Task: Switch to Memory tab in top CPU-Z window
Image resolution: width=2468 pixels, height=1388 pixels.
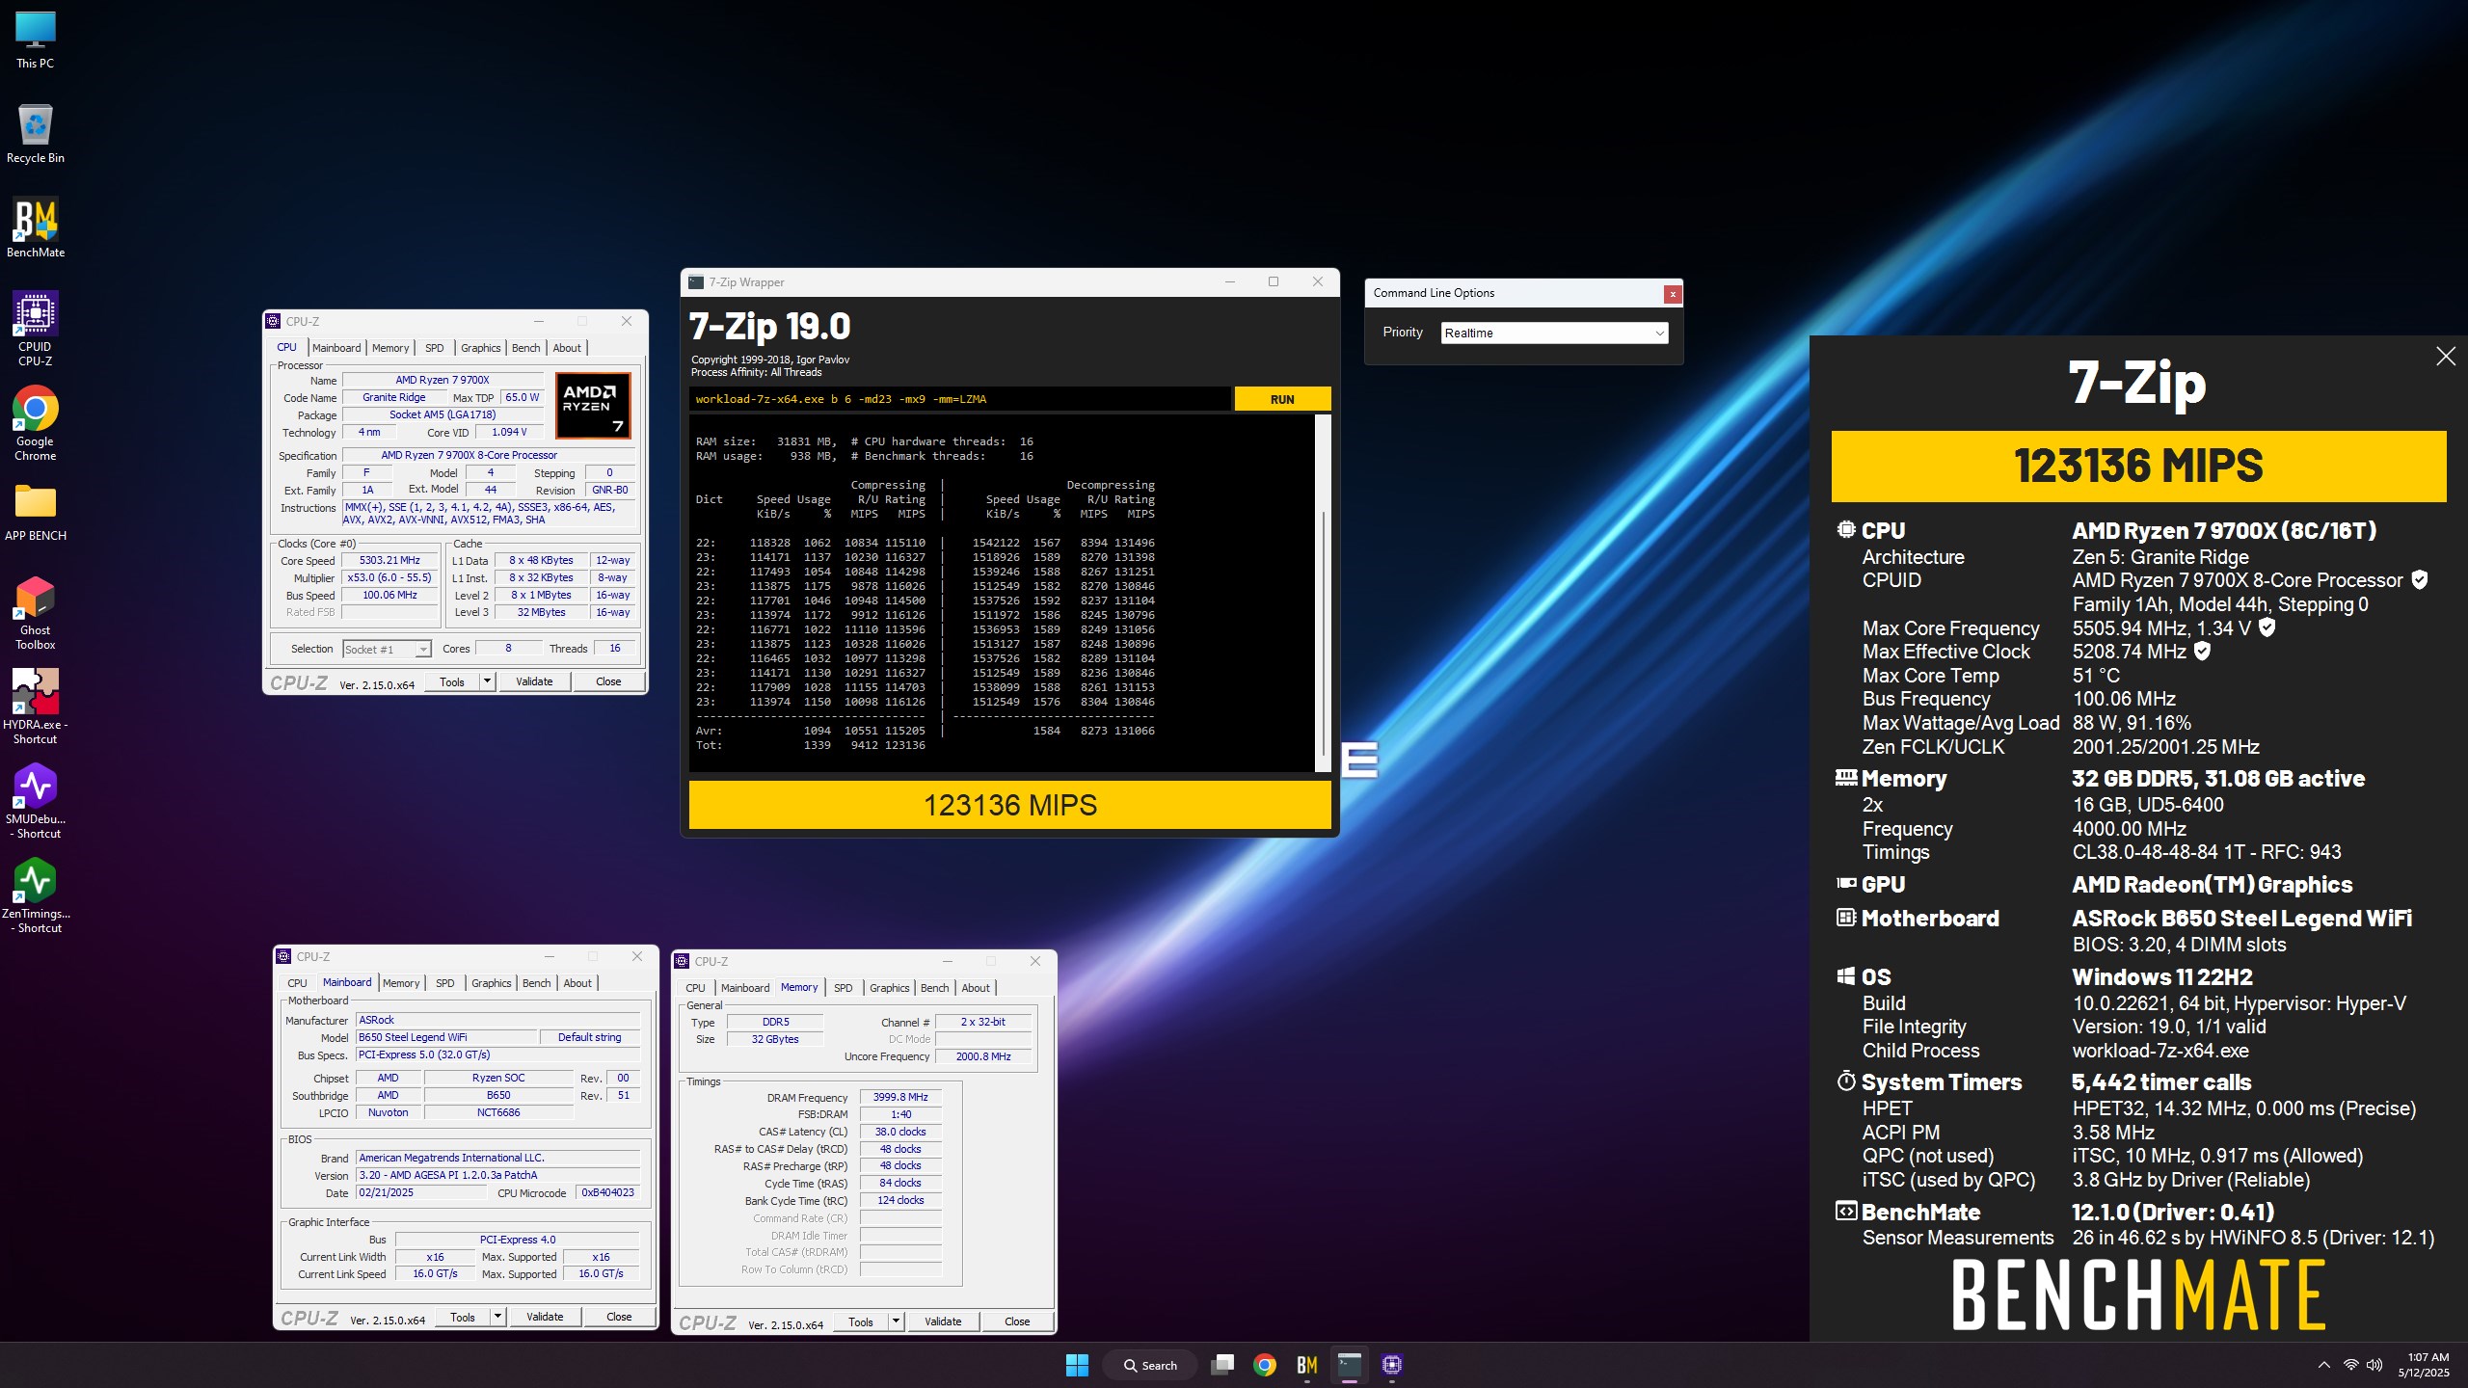Action: click(x=390, y=348)
